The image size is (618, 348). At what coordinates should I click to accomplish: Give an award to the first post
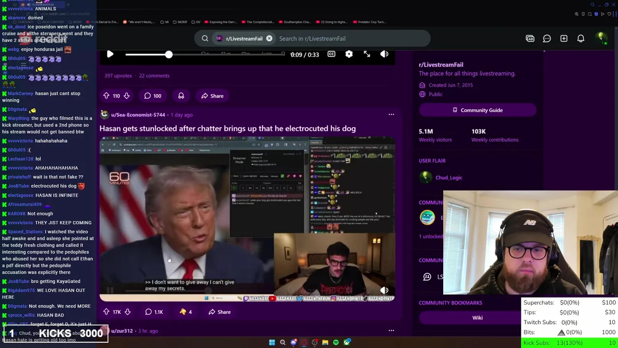[181, 96]
